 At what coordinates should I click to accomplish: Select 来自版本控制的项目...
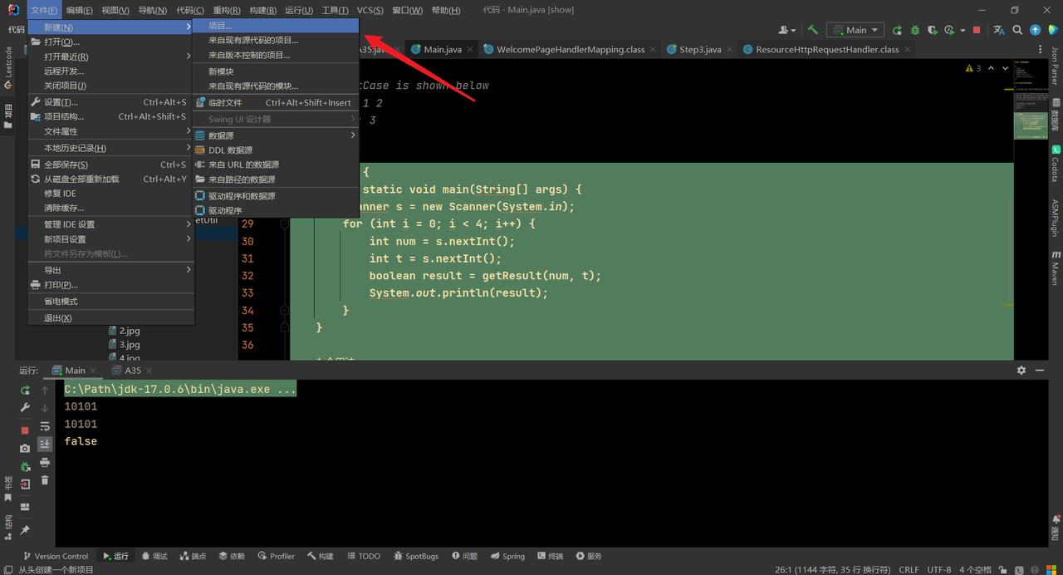coord(276,55)
